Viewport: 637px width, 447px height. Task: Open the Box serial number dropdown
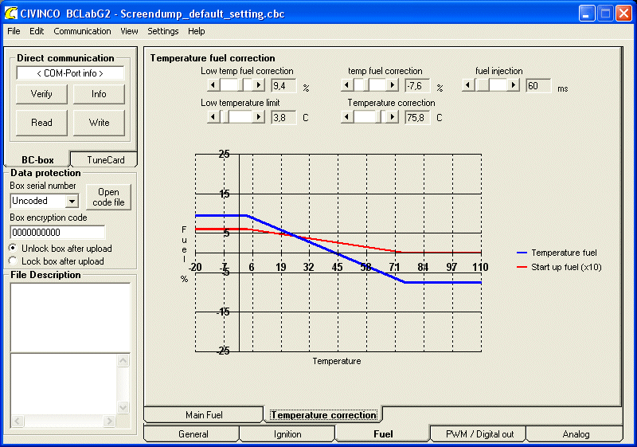(x=72, y=201)
